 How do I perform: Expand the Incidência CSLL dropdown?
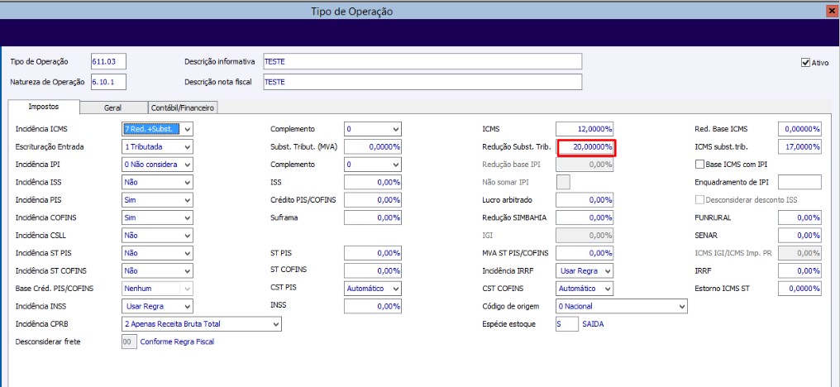(x=157, y=236)
